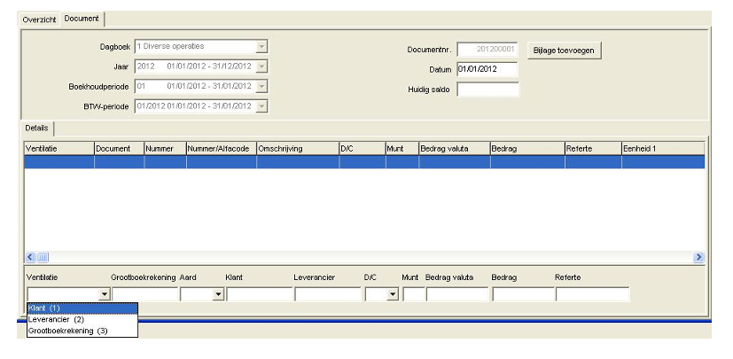The image size is (733, 359).
Task: Open the Details tab
Action: [37, 128]
